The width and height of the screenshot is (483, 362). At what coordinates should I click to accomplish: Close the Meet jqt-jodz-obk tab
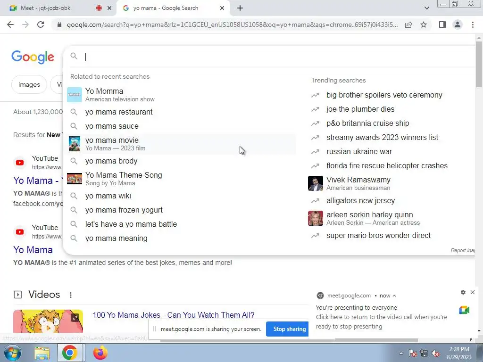pyautogui.click(x=109, y=8)
